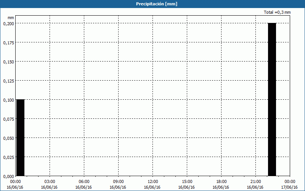
Task: Click the 0,050 y-axis label
Action: [x=8, y=138]
